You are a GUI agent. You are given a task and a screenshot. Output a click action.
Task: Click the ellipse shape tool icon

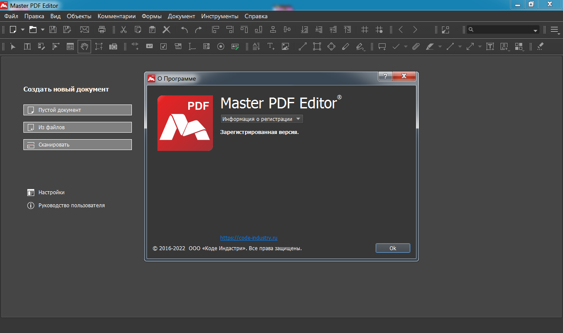(x=331, y=46)
